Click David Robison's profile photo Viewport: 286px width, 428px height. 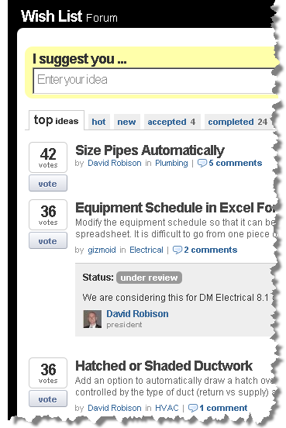tap(92, 319)
